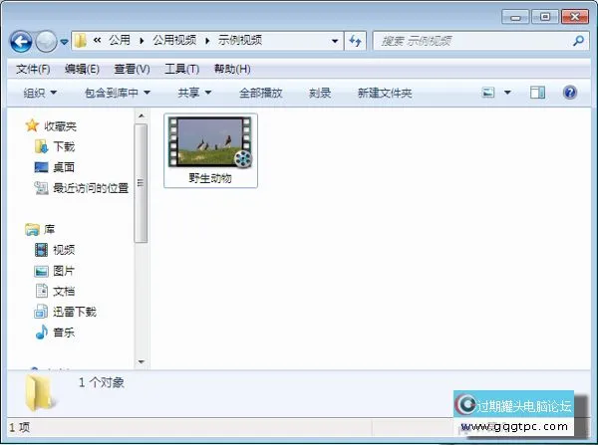Select the 库 libraries node

(40, 229)
